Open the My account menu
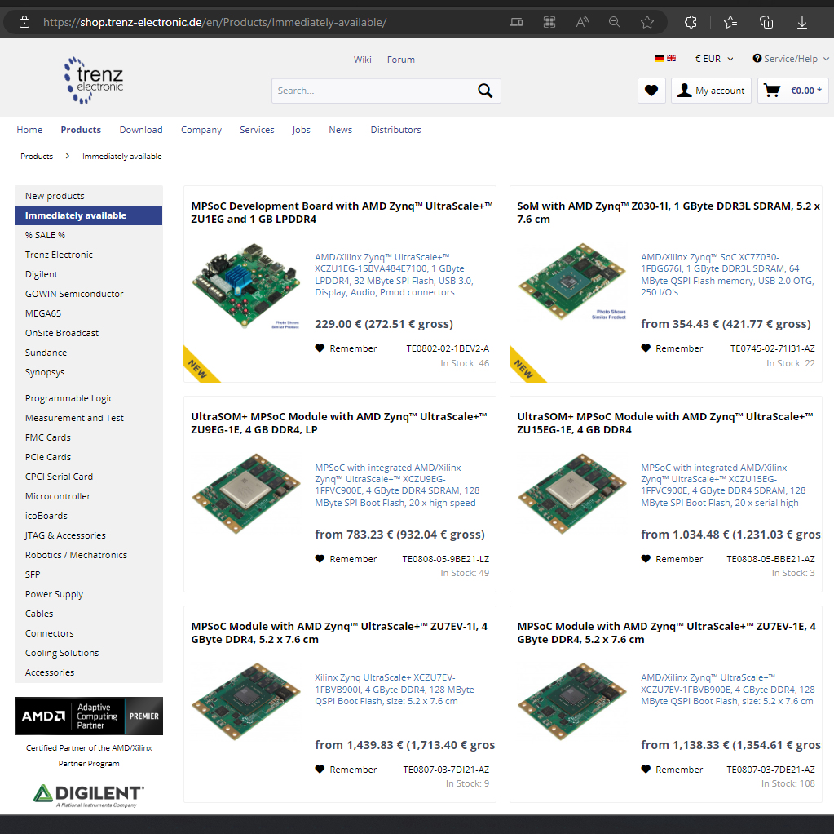The image size is (834, 834). [x=711, y=91]
